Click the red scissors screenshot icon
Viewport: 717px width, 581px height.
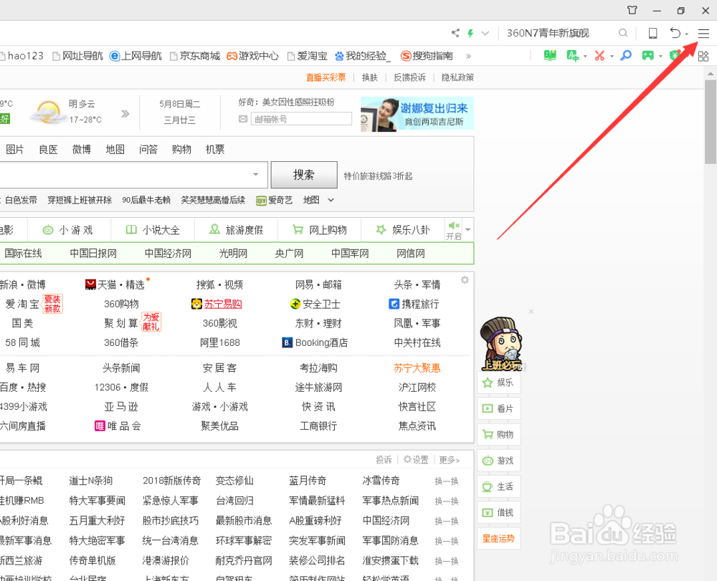click(599, 56)
